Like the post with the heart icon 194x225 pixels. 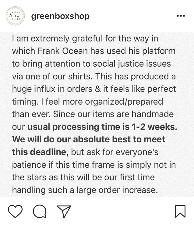pos(15,211)
